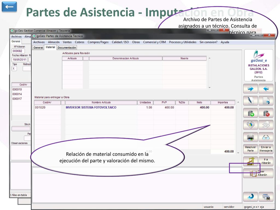Viewport: 280px width, 210px height.
Task: Click the edit document pen icon
Action: [x=250, y=101]
